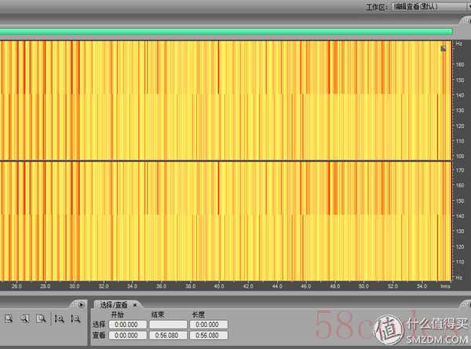Click the hms label on time ruler
This screenshot has height=349, width=471.
445,286
